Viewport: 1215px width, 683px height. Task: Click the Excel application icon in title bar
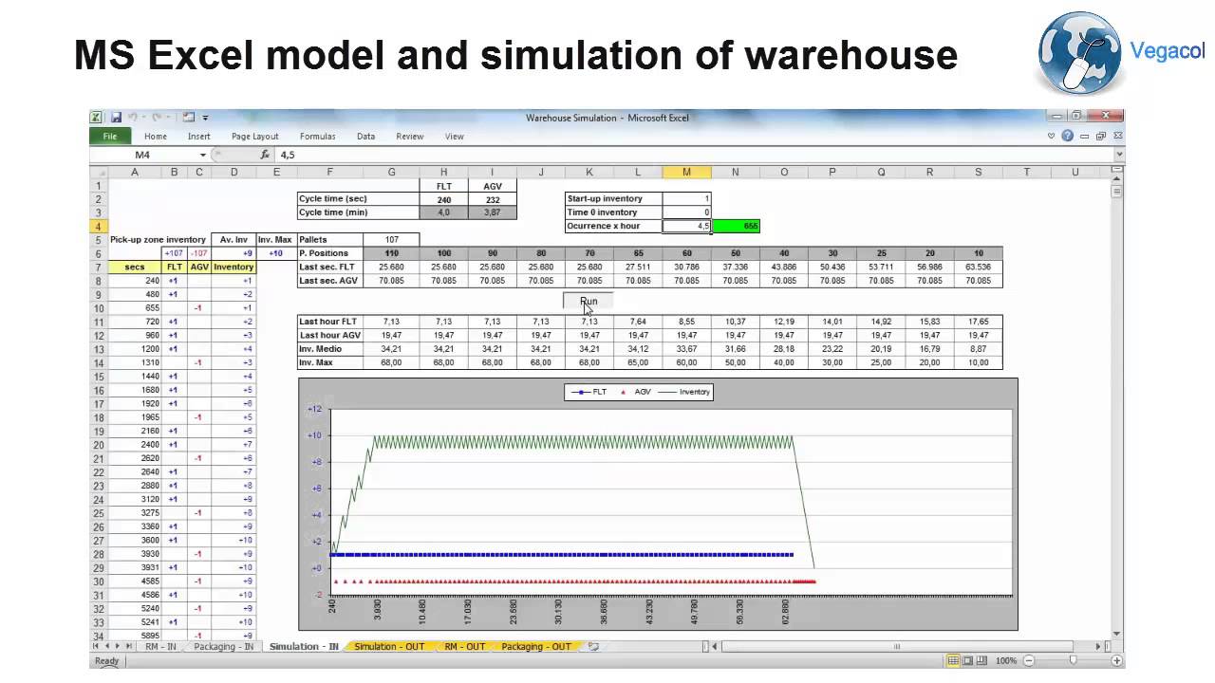96,118
